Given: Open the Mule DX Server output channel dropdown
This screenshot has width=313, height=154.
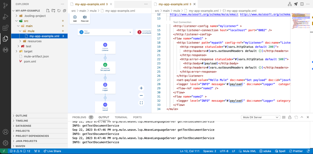Looking at the screenshot, I should [261, 117].
